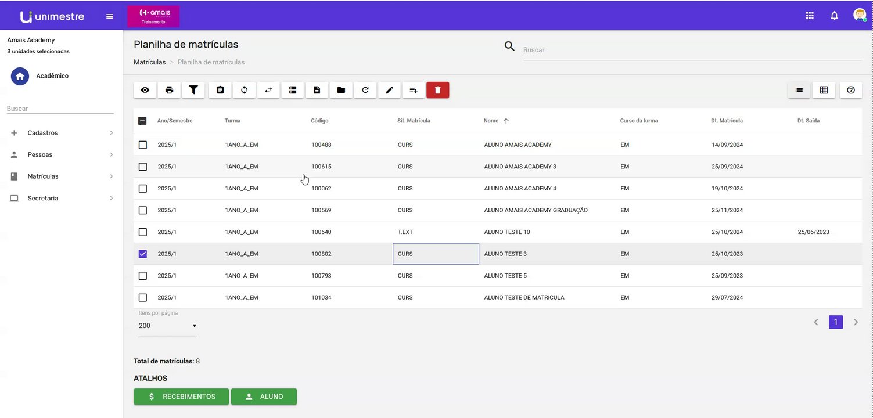The image size is (873, 418).
Task: Click the printer icon in toolbar
Action: point(169,90)
